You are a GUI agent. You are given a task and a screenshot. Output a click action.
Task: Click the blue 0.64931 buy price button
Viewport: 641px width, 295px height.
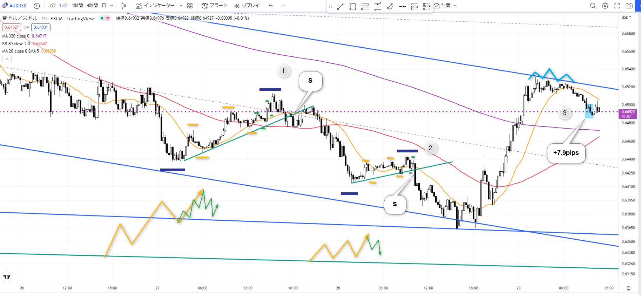click(x=41, y=27)
